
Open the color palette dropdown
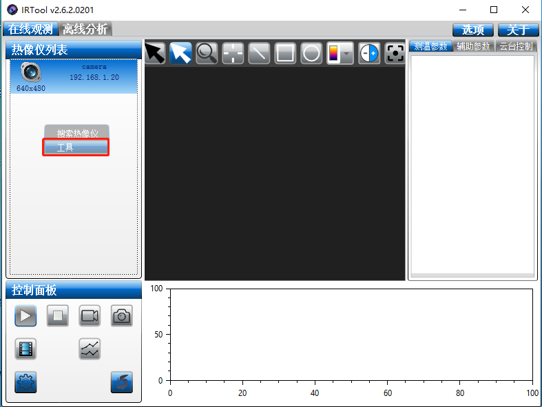pyautogui.click(x=346, y=53)
